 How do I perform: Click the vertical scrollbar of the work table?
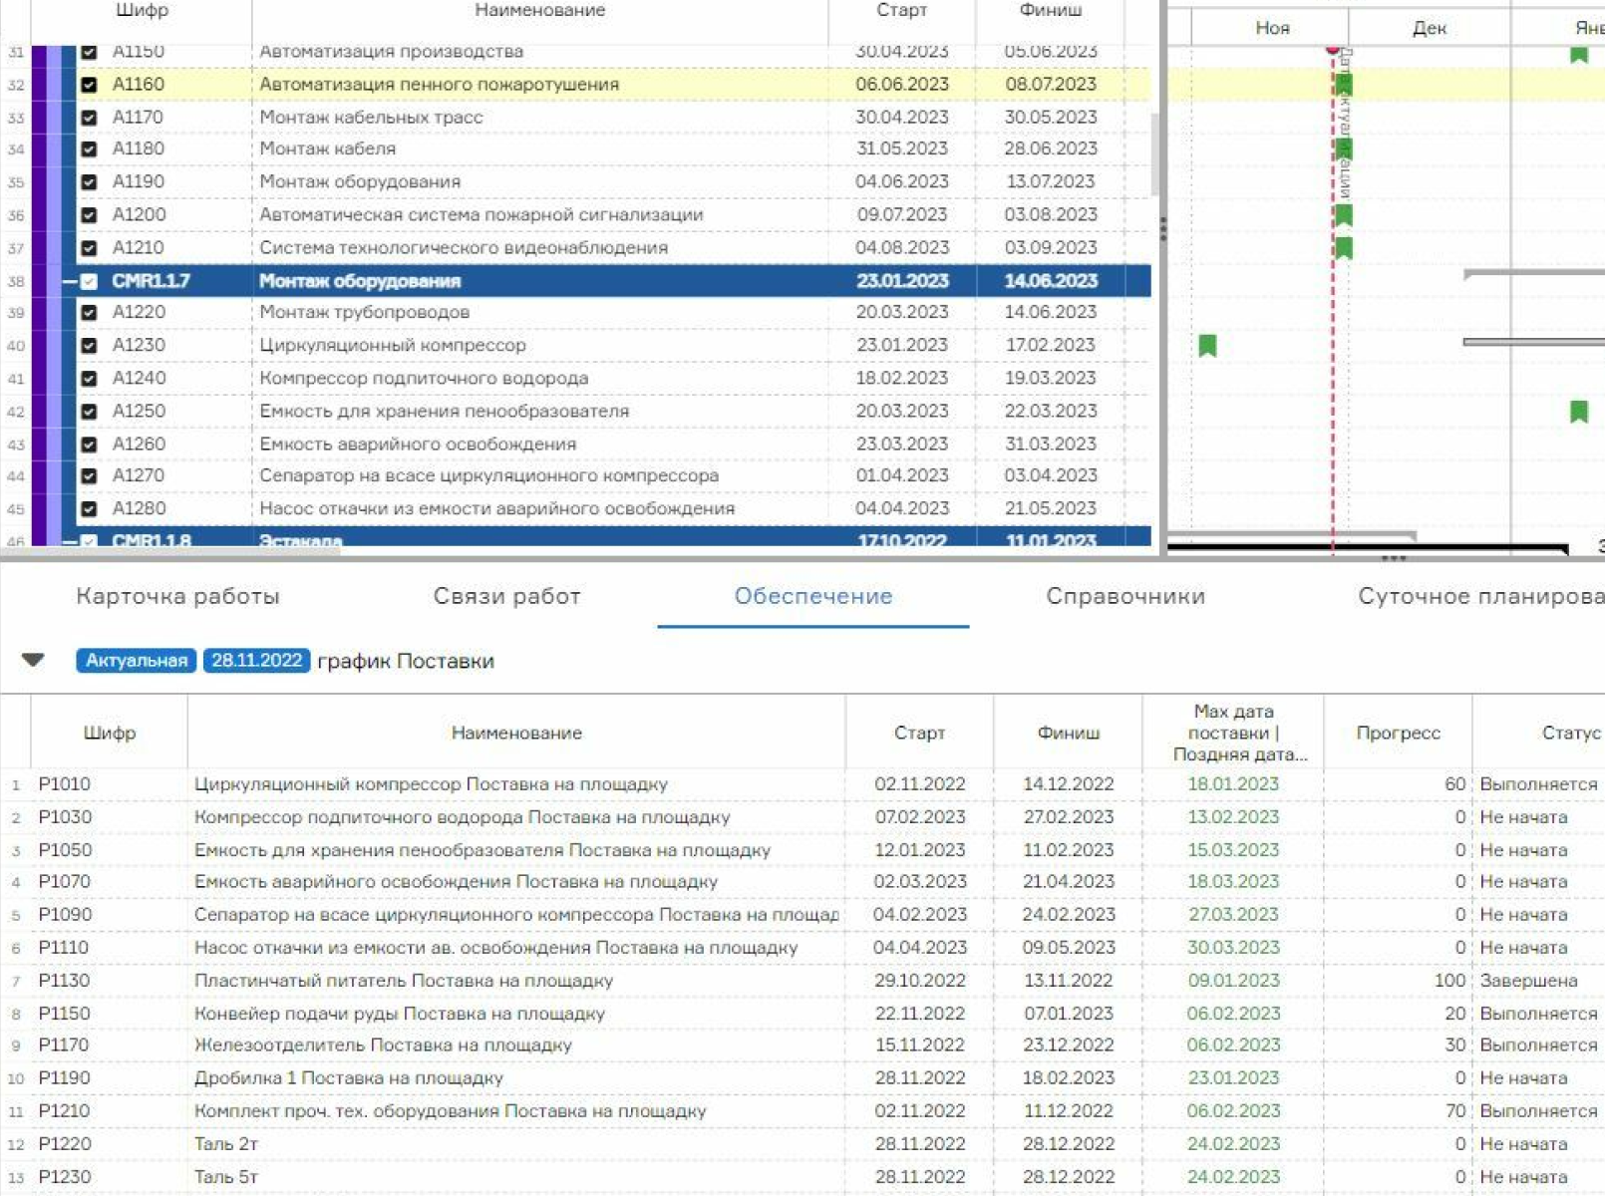click(x=1155, y=154)
